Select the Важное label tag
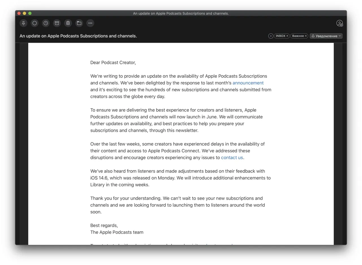The height and width of the screenshot is (265, 362). tap(298, 36)
